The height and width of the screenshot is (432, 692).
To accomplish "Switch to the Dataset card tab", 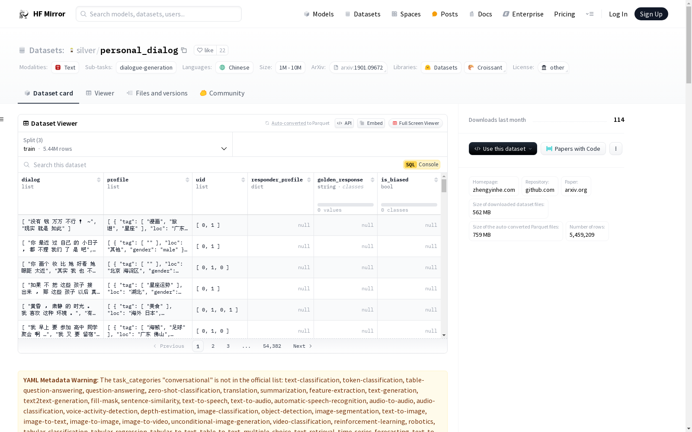I will click(48, 93).
